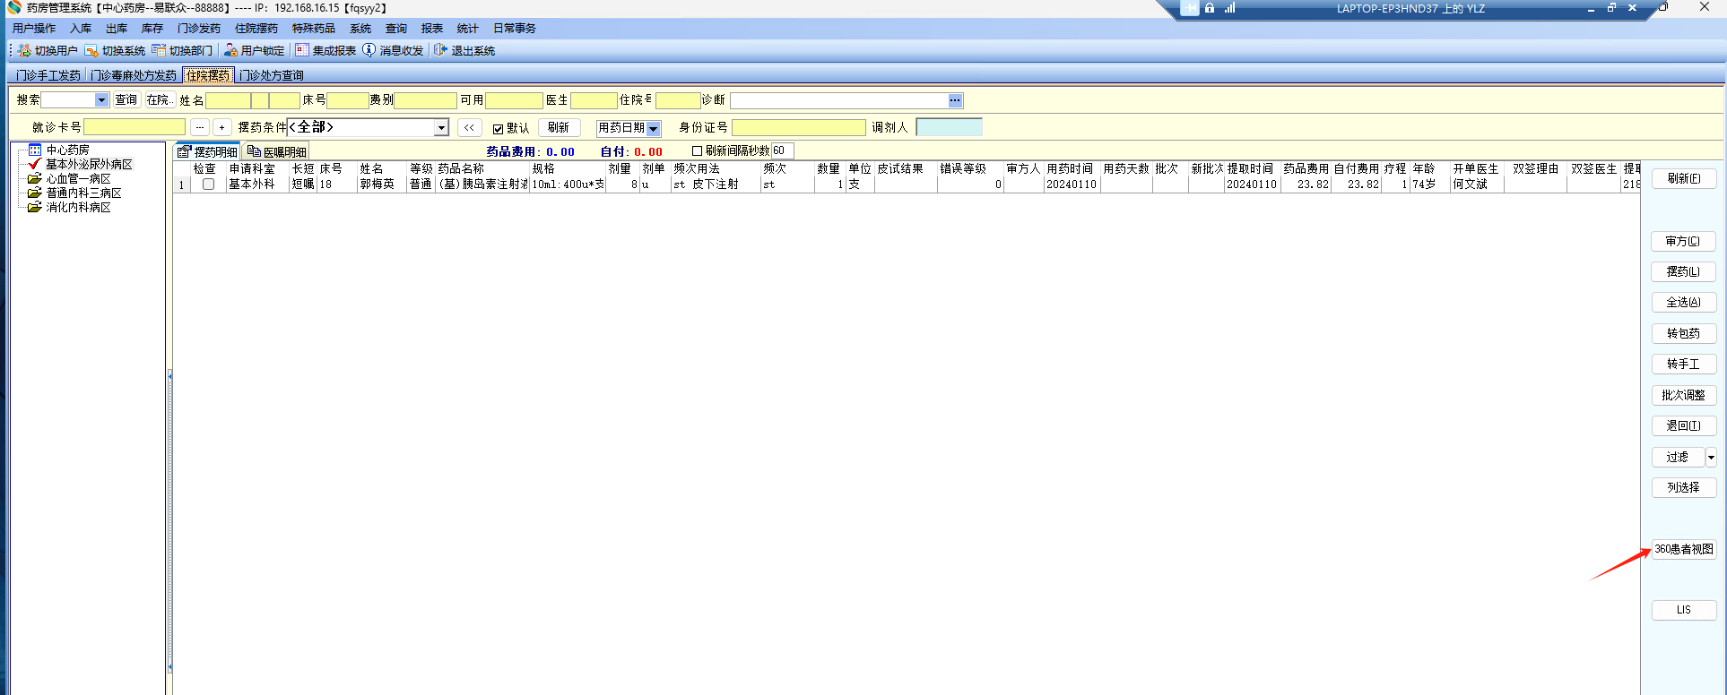Click the 调剂人 input field

[950, 127]
